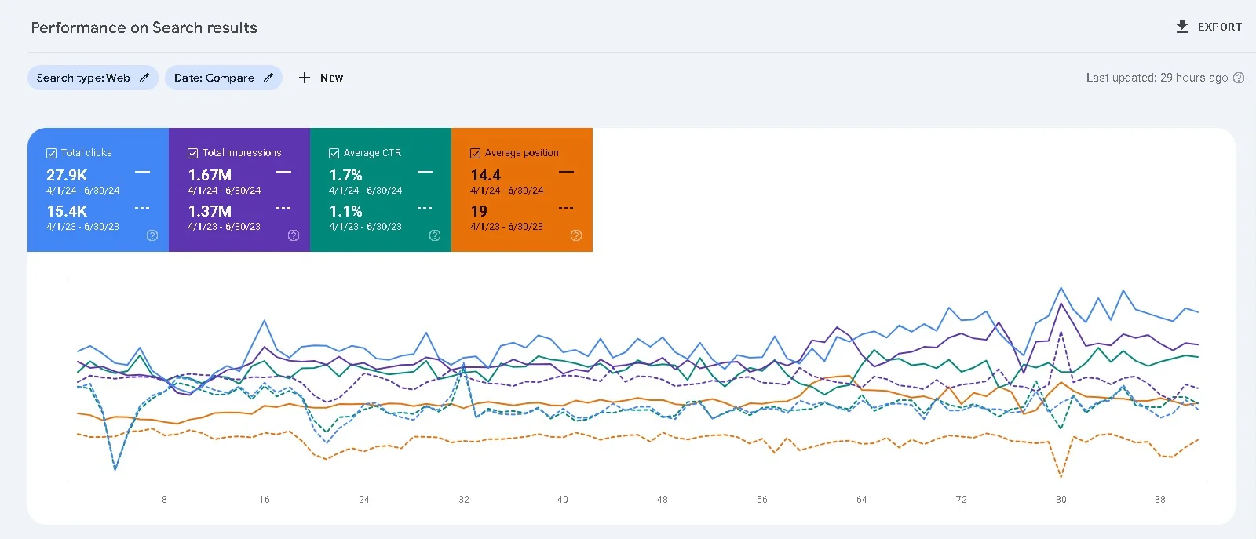
Task: Click the New filter button
Action: point(331,78)
